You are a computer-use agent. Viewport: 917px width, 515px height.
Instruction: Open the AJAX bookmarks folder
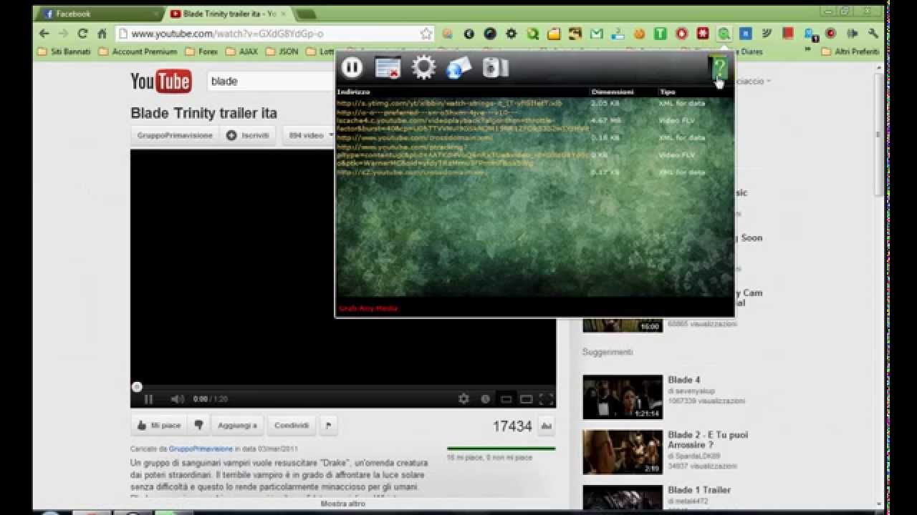(x=241, y=51)
